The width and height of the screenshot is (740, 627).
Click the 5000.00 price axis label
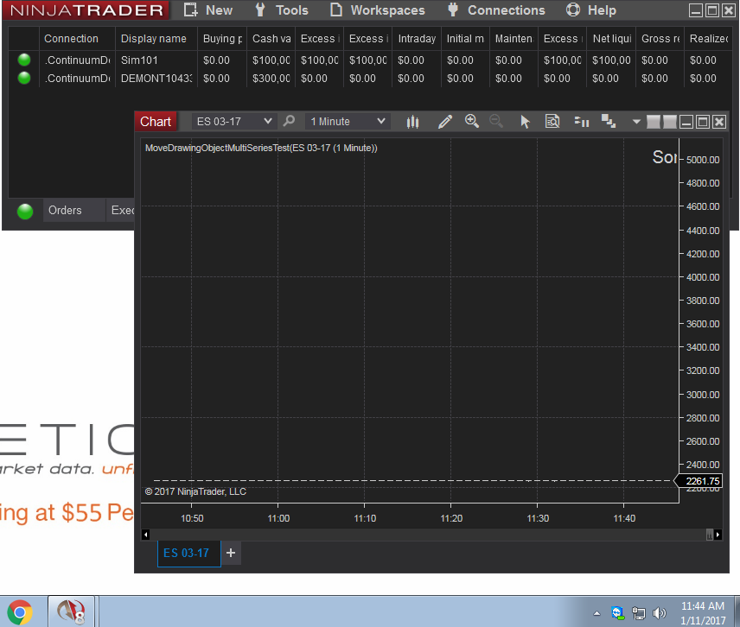tap(703, 160)
